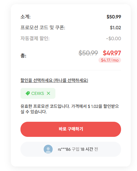Click the crossed-out $50.99 price
The image size is (137, 171).
88,53
